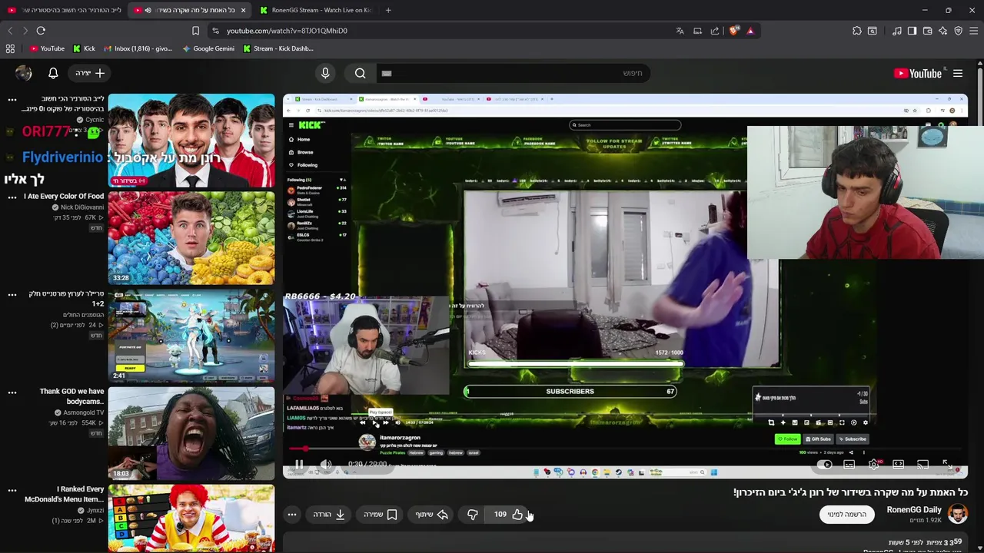This screenshot has width=984, height=553.
Task: Dislike the video with thumbs down
Action: point(473,515)
